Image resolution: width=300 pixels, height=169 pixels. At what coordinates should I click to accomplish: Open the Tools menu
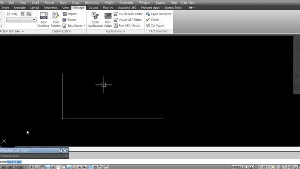pos(63,2)
